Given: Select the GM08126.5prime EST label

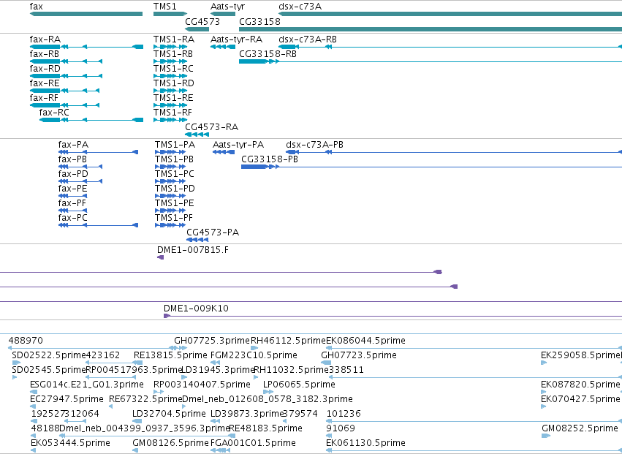Looking at the screenshot, I should click(170, 443).
